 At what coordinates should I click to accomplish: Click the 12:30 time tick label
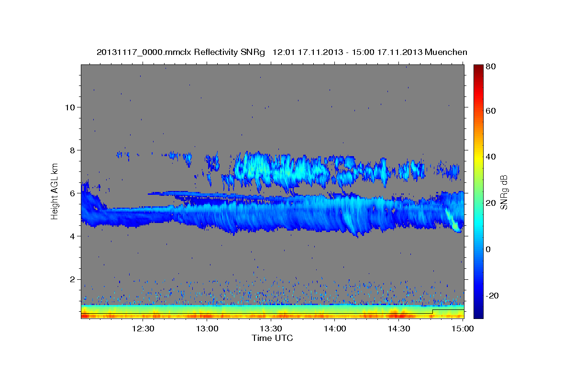click(143, 329)
